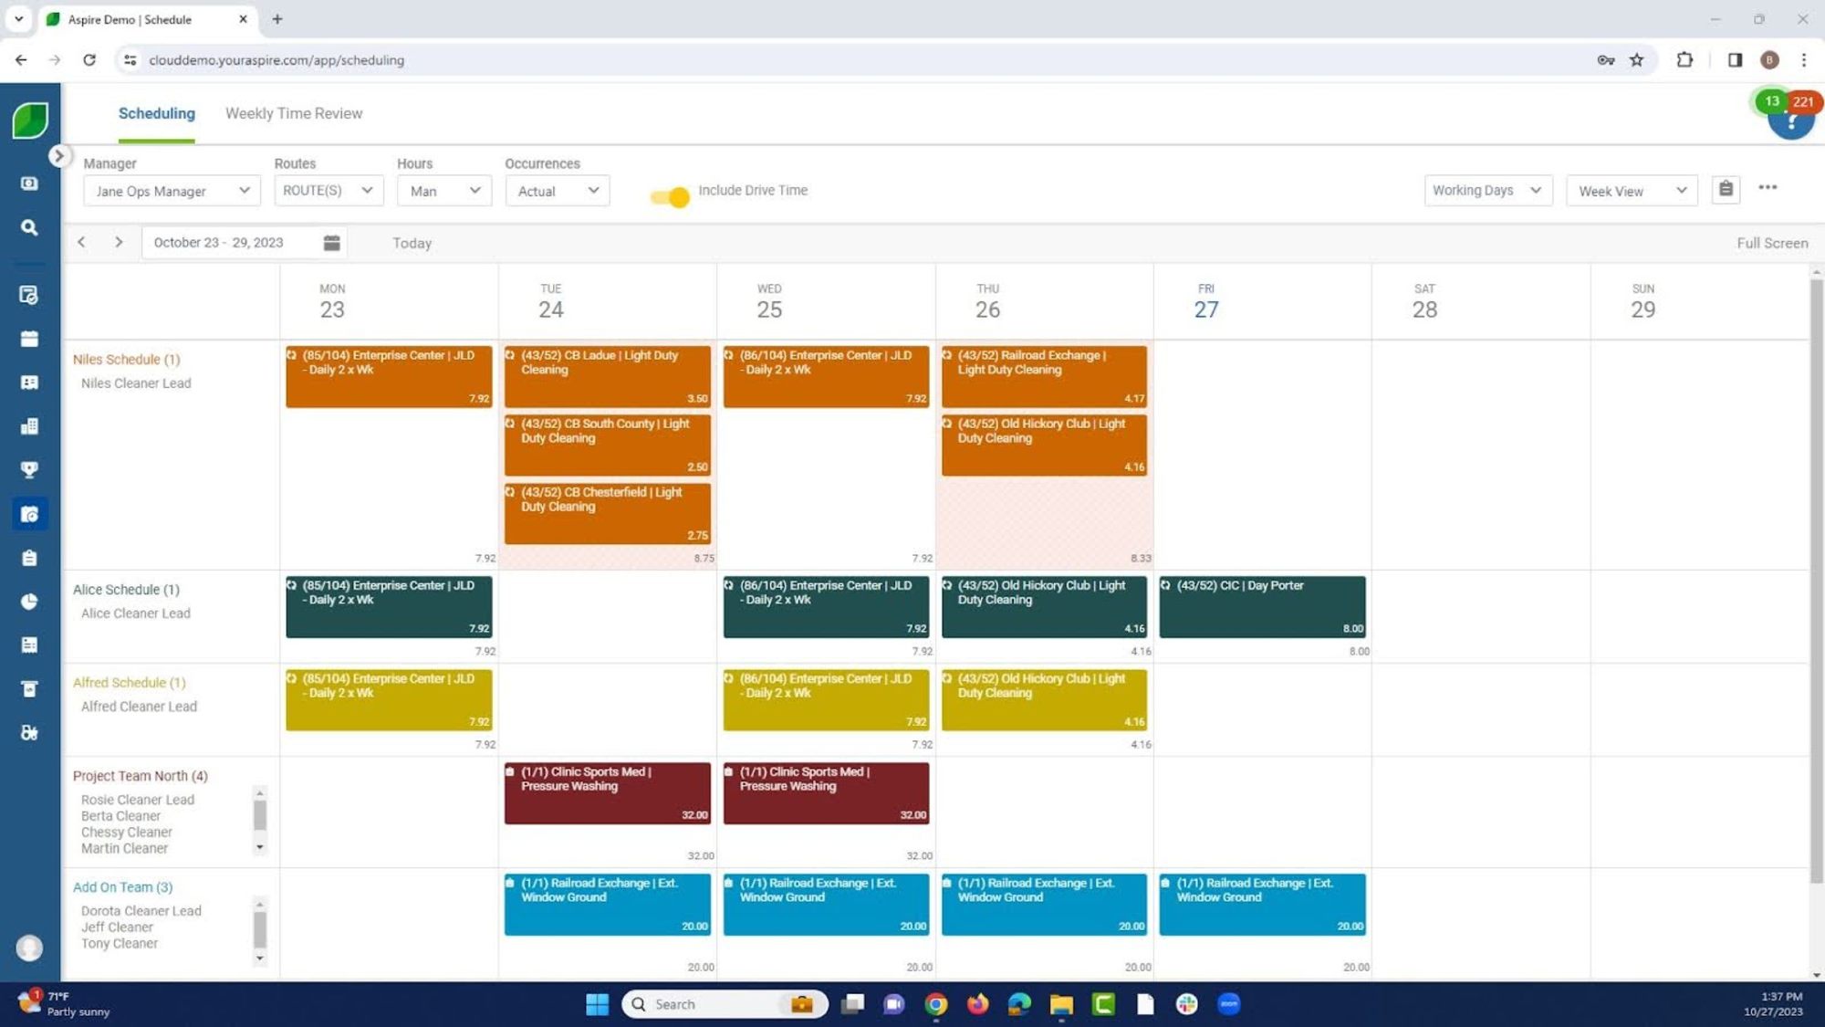
Task: Open Week View dropdown selector
Action: [1632, 191]
